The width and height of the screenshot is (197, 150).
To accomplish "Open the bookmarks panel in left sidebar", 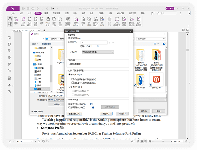I will [9, 38].
